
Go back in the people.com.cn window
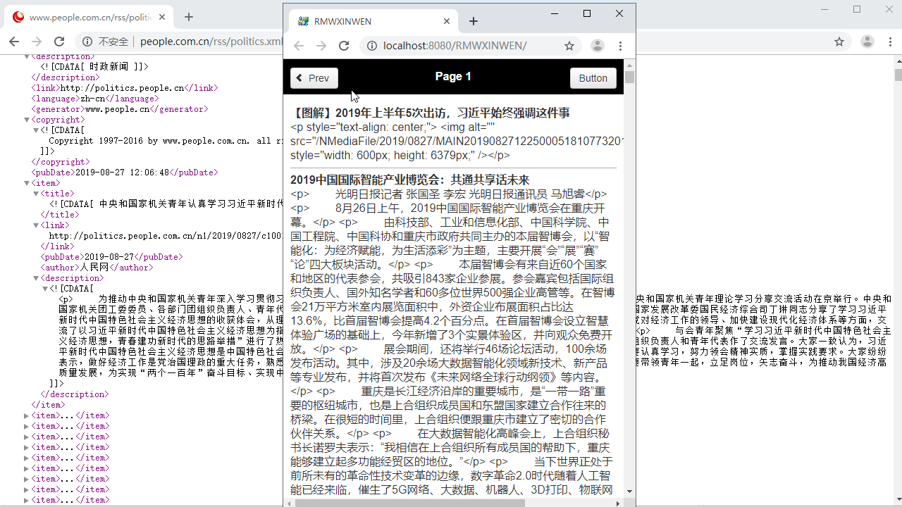[x=14, y=42]
